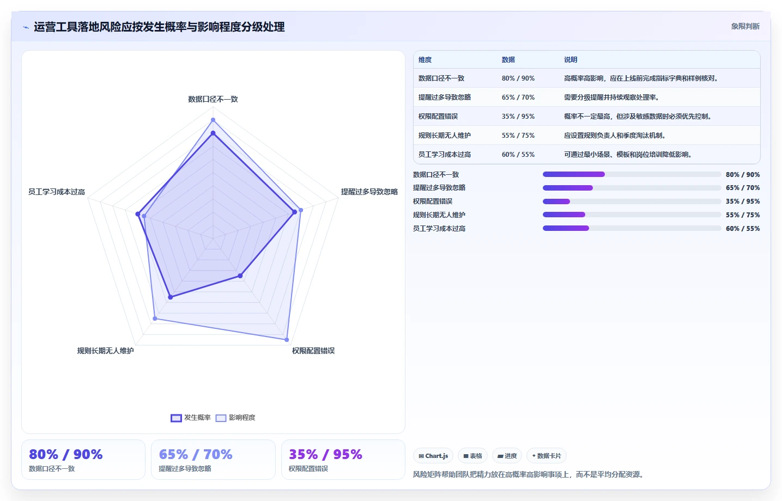Screen dimensions: 782x501
Task: Click the 数据 column header
Action: coord(508,60)
